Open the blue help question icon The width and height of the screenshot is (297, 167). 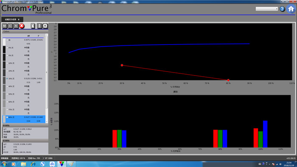click(282, 9)
